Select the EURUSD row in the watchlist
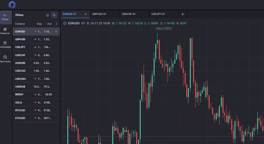Screen dimensions: 264x144 (36, 31)
